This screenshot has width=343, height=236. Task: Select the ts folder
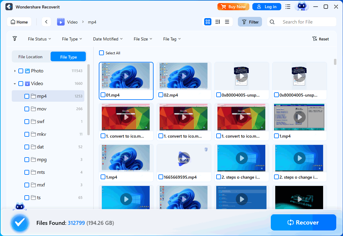(48, 198)
